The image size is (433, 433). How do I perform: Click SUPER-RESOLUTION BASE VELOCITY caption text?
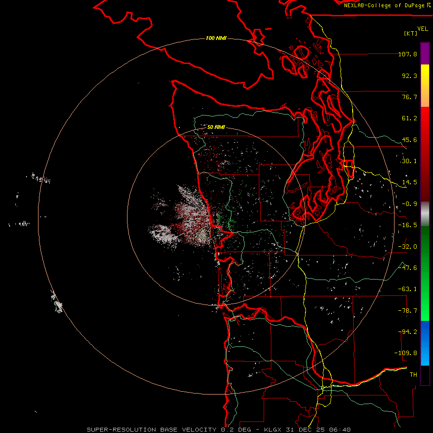click(x=152, y=430)
